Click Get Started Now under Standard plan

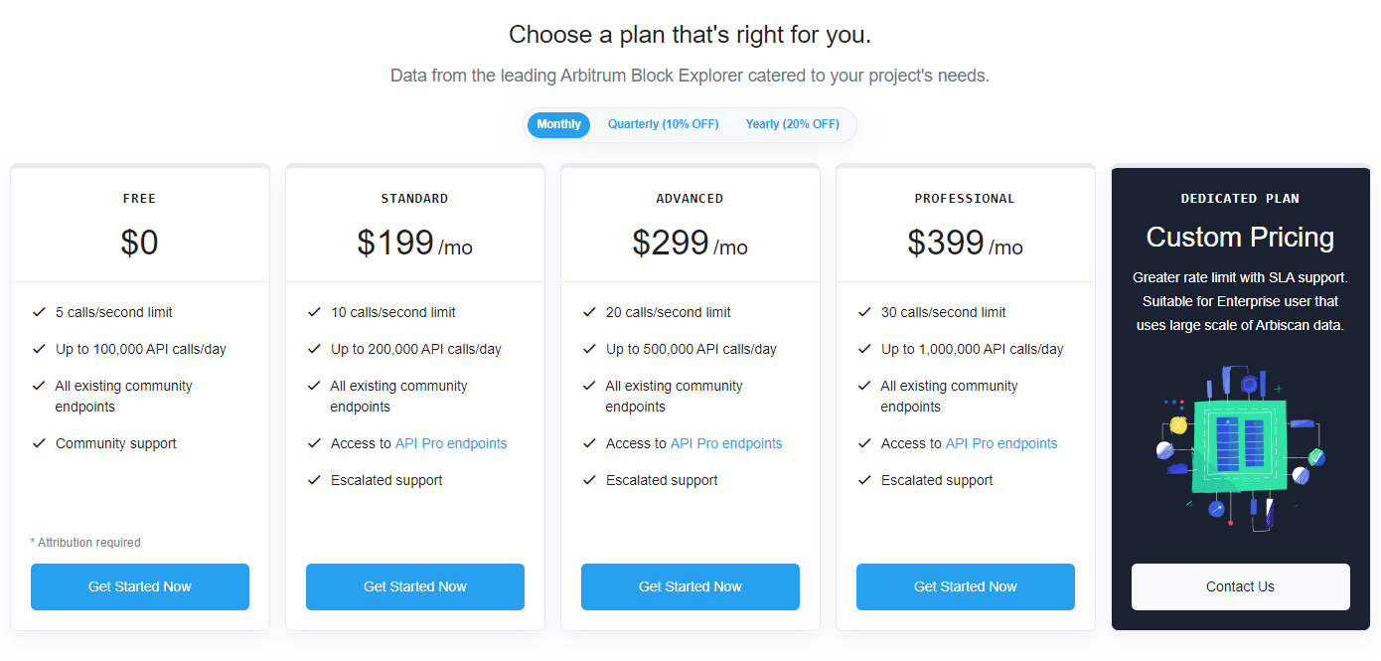point(415,586)
